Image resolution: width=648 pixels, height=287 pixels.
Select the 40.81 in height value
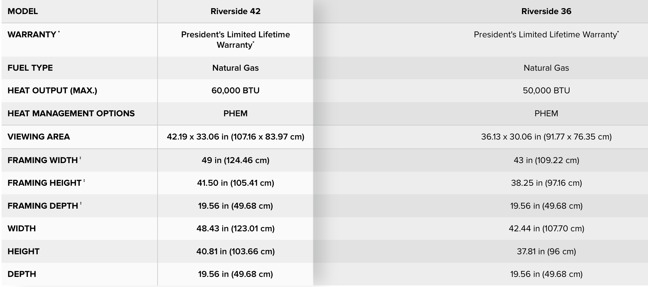tap(235, 252)
